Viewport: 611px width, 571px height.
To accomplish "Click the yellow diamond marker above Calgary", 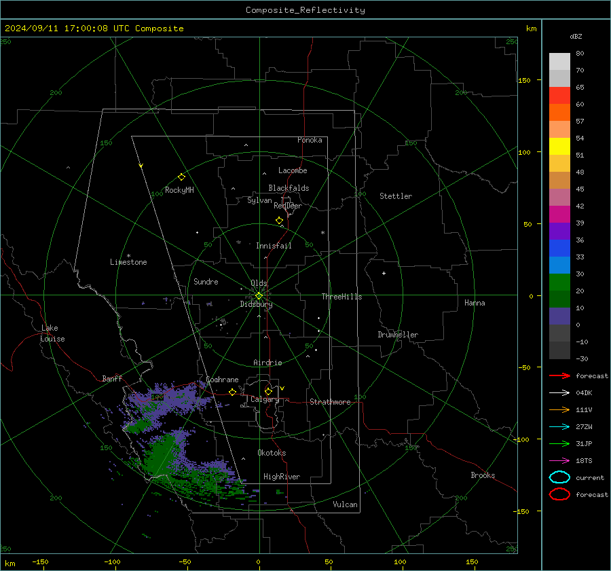I will point(268,391).
